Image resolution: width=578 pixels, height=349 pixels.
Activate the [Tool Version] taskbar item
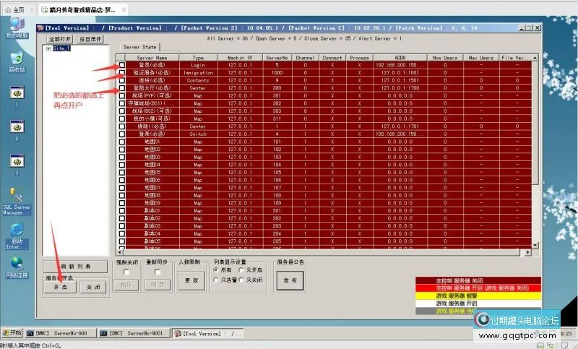pyautogui.click(x=208, y=333)
